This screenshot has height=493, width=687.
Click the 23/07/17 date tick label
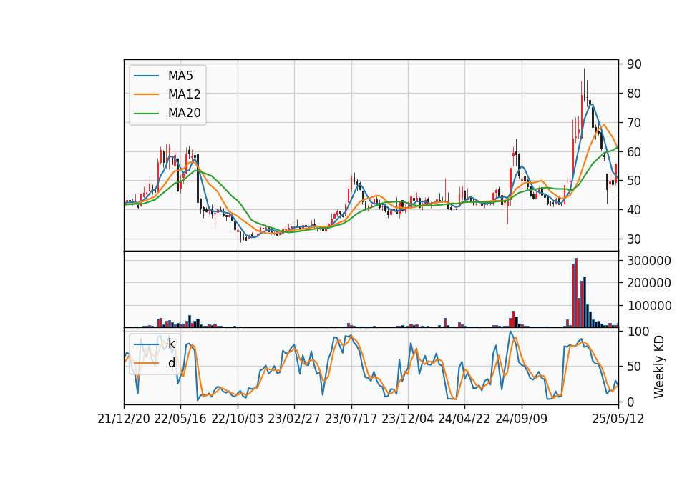(351, 419)
